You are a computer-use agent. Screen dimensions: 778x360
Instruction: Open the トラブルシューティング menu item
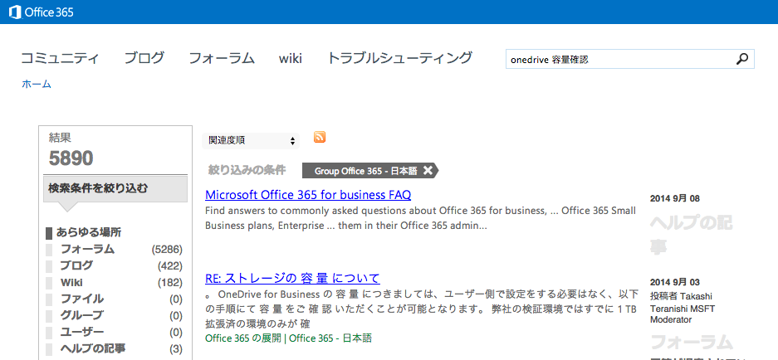[399, 58]
